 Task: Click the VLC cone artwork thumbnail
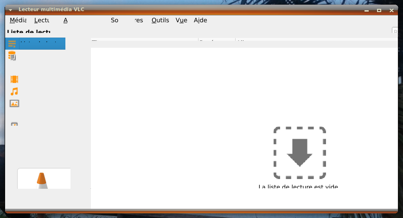point(44,179)
